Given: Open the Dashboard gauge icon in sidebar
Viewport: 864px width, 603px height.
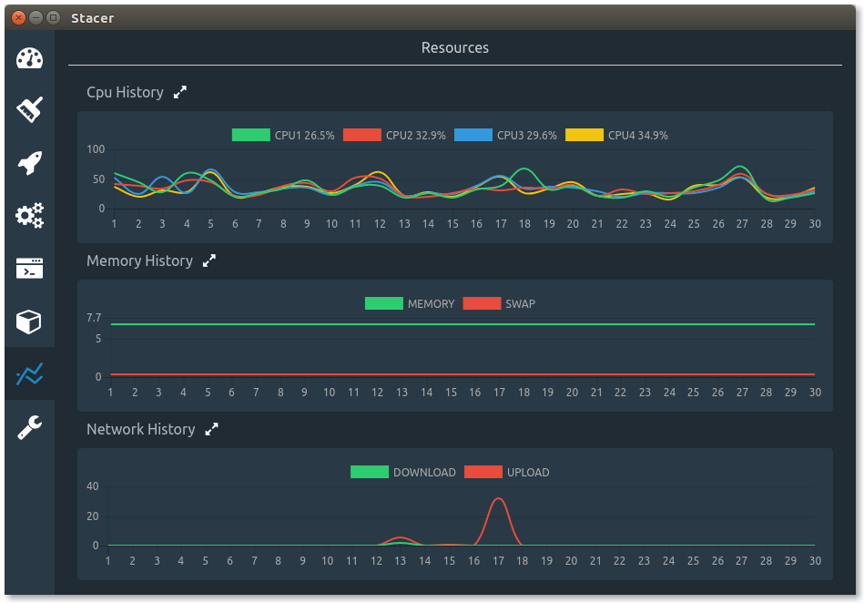Looking at the screenshot, I should click(30, 58).
